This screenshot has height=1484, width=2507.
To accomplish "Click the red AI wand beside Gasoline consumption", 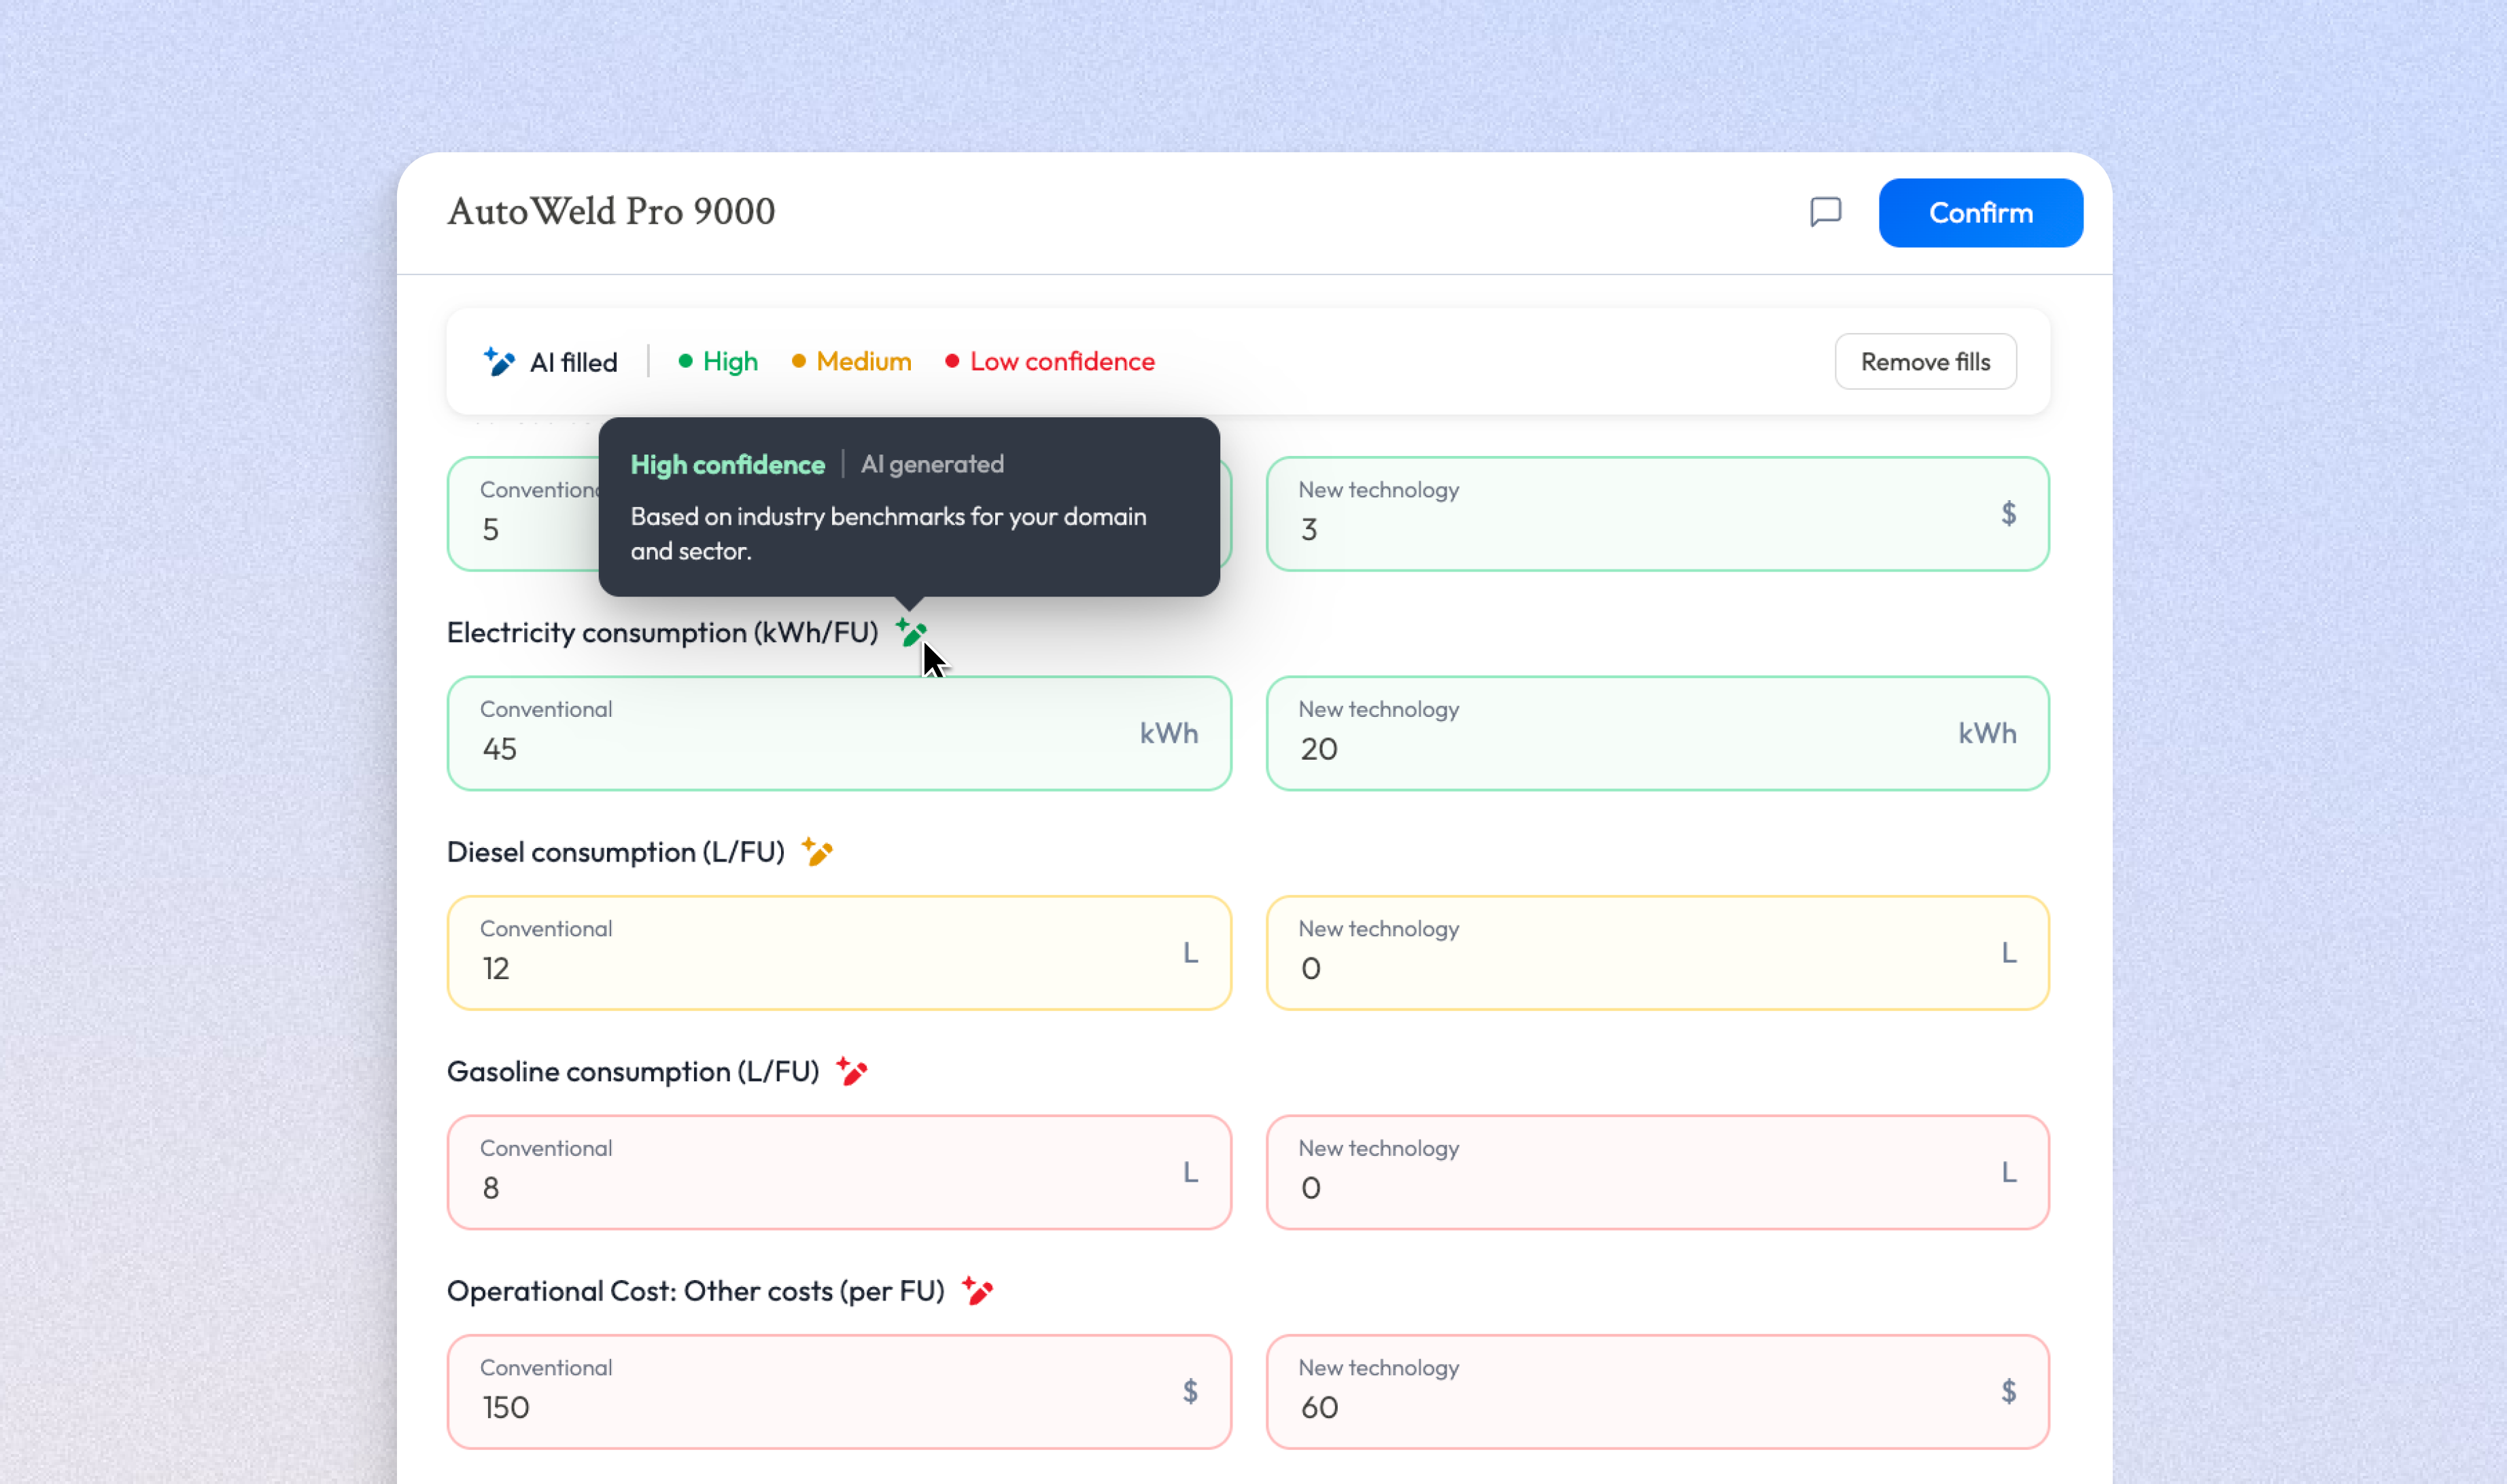I will [x=851, y=1070].
